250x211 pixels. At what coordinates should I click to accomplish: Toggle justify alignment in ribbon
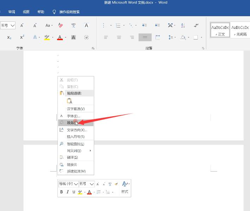click(x=145, y=37)
